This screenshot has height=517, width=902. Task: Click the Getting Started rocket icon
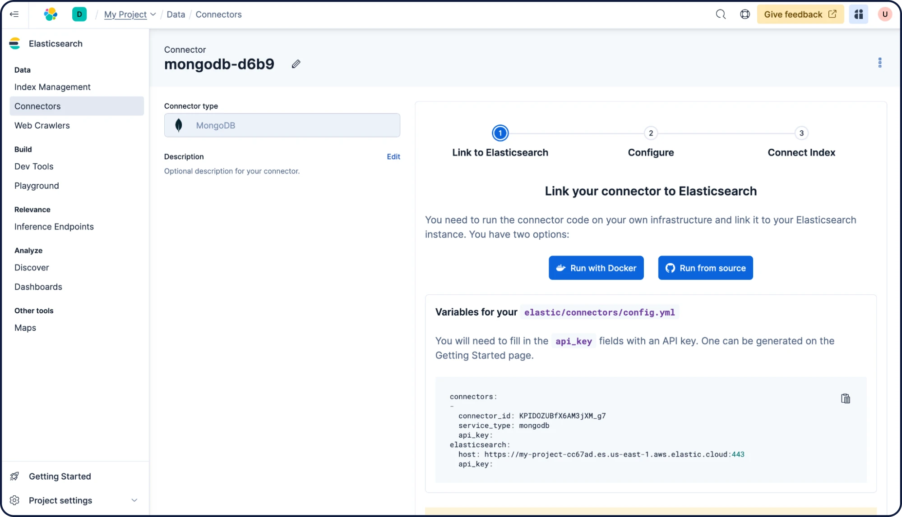15,476
